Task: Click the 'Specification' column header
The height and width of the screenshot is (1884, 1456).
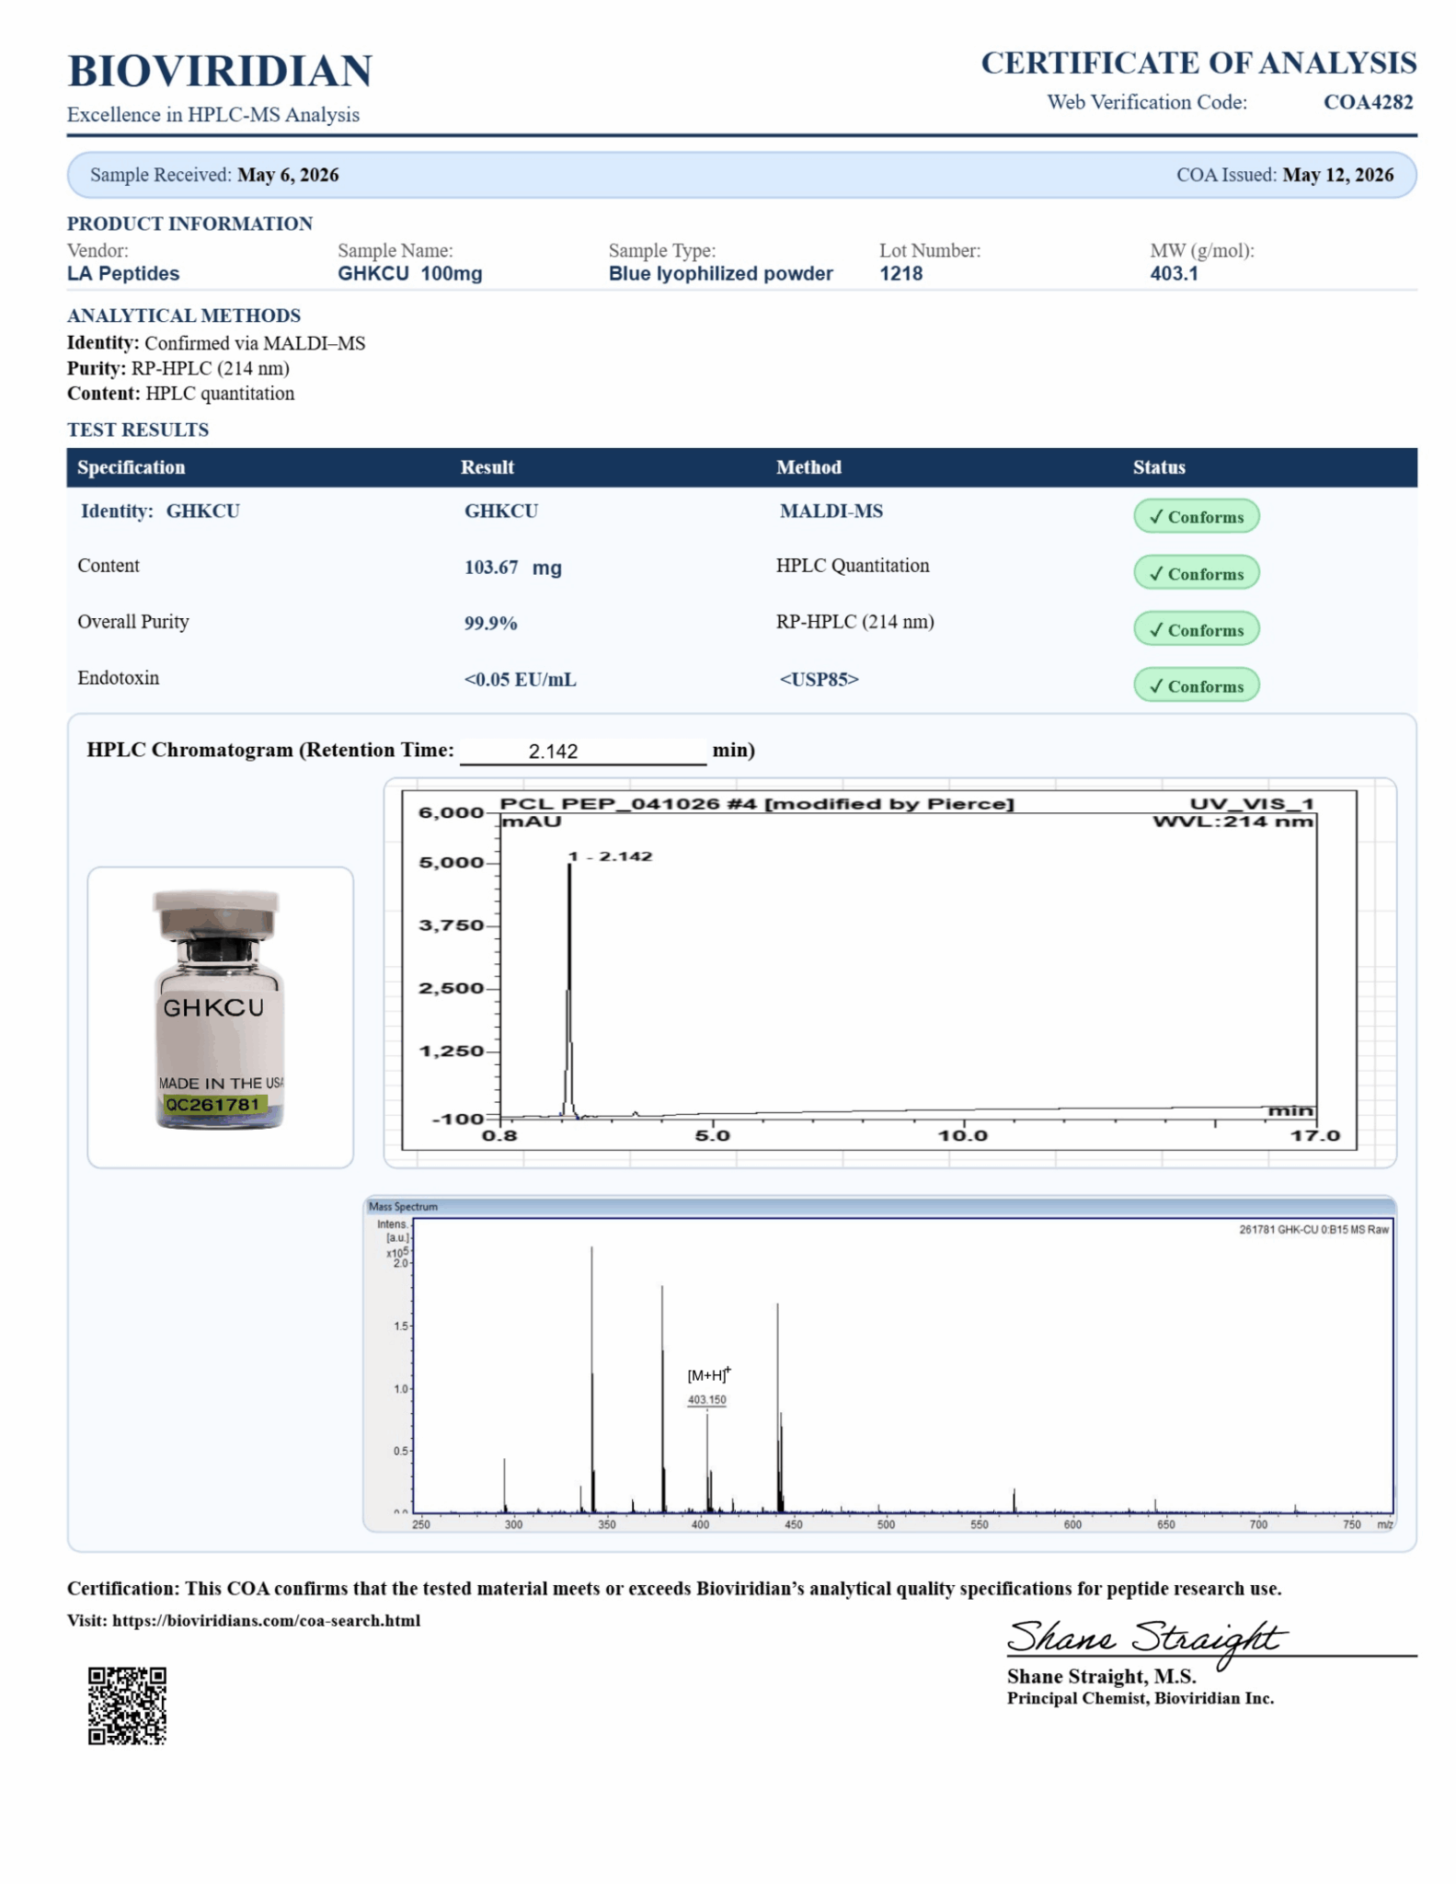Action: coord(132,467)
